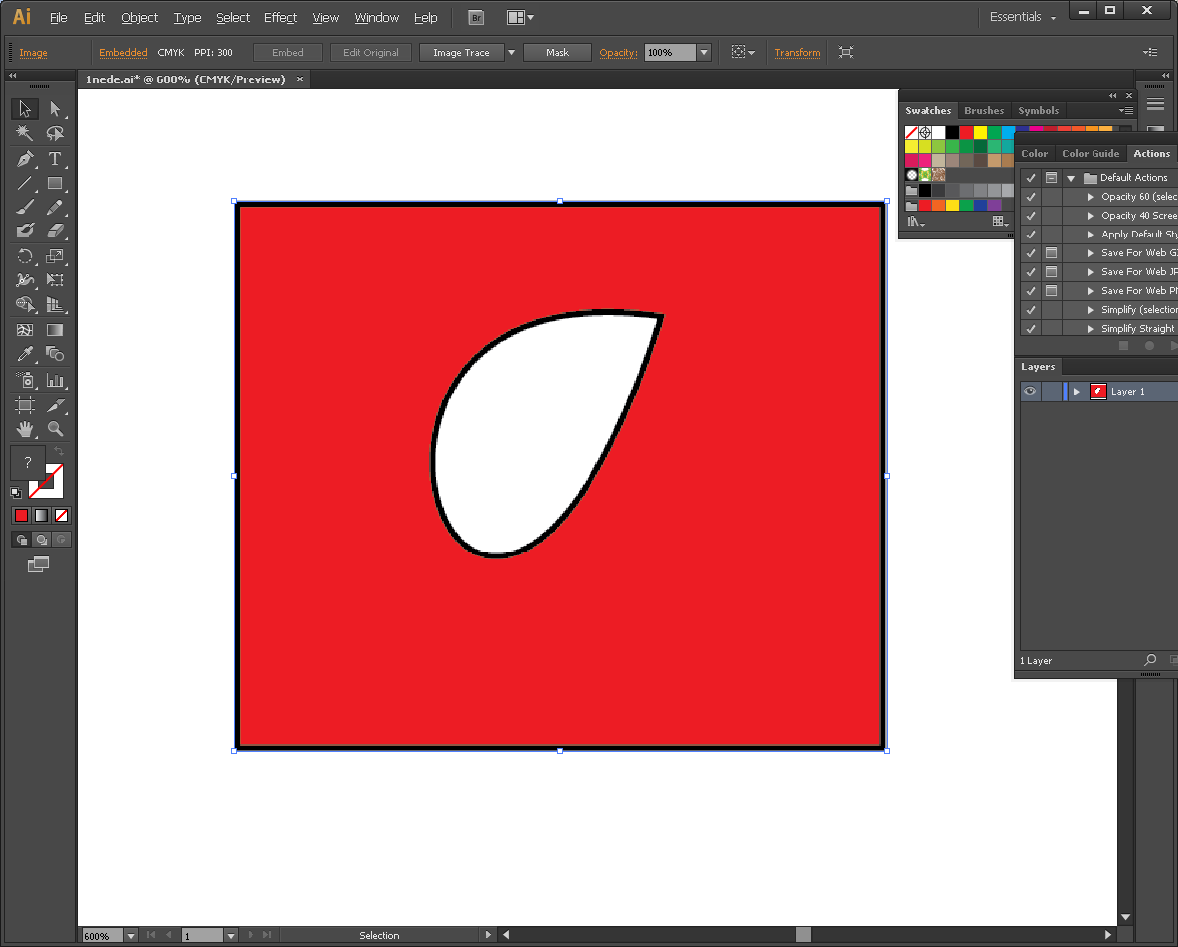This screenshot has width=1178, height=947.
Task: Activate the Gradient tool
Action: [55, 330]
